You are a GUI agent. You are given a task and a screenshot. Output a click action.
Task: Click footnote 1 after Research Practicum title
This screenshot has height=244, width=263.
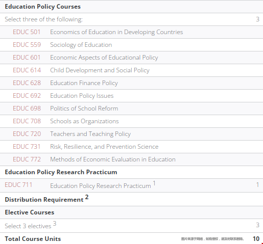click(154, 183)
